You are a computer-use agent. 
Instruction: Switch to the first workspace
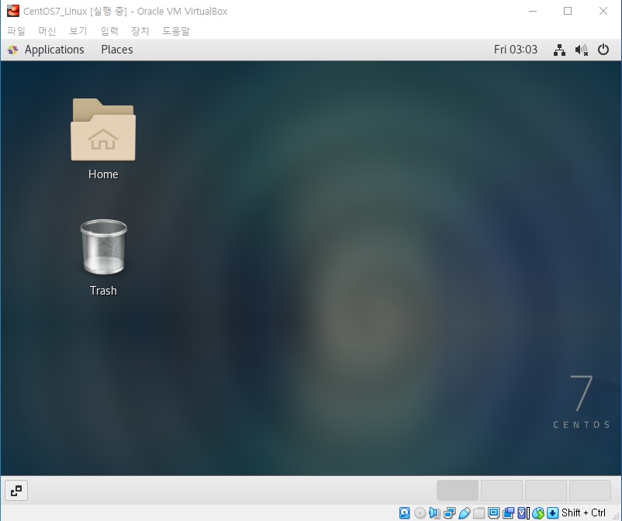[458, 491]
